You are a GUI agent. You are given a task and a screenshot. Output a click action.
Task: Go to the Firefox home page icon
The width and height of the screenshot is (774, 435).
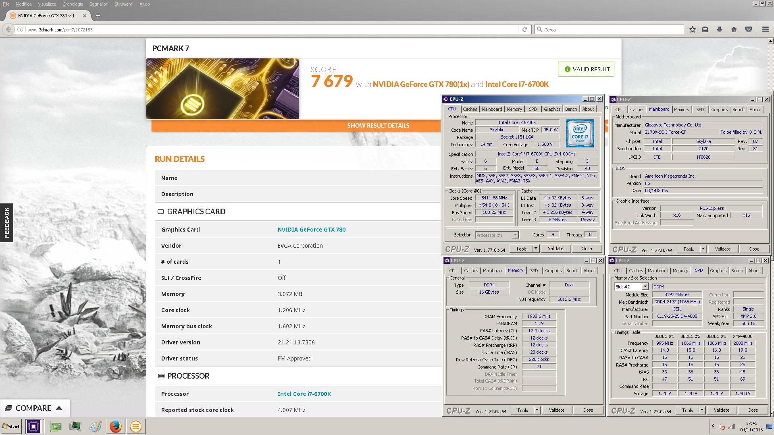tap(734, 29)
